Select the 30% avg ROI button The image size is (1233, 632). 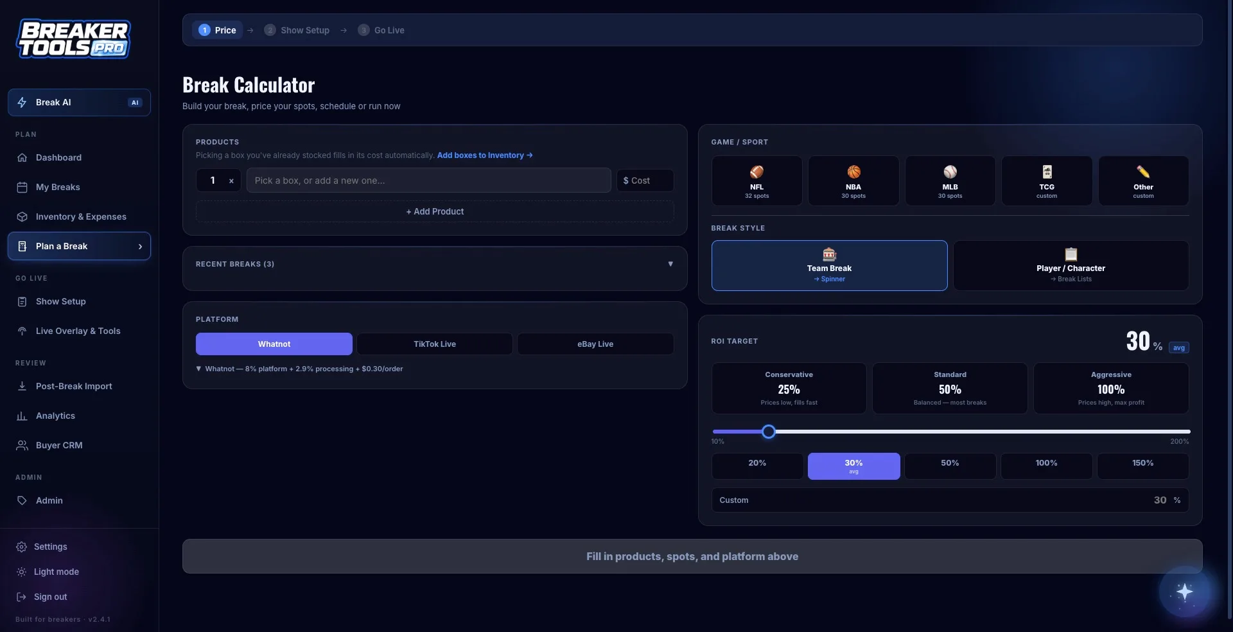853,466
